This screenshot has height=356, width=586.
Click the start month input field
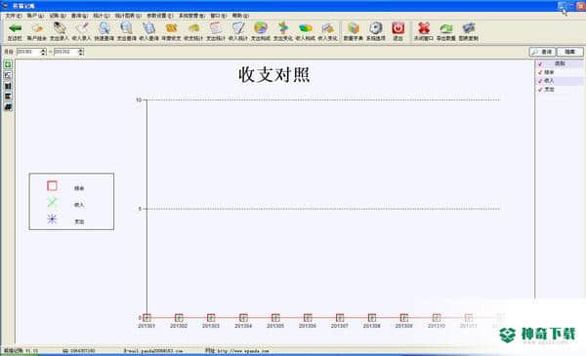coord(28,52)
